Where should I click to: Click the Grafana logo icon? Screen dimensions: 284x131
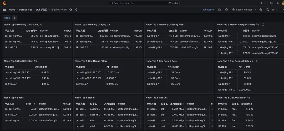point(4,3)
